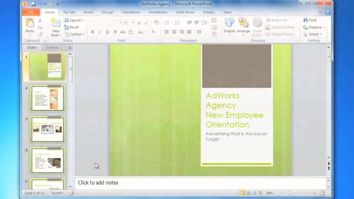Open the Arrange dropdown
This screenshot has height=199, width=354.
coord(243,27)
